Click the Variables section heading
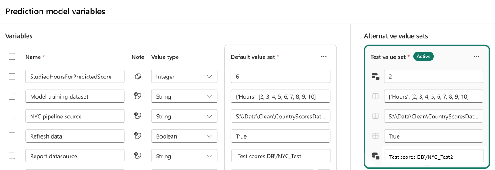 (x=18, y=36)
